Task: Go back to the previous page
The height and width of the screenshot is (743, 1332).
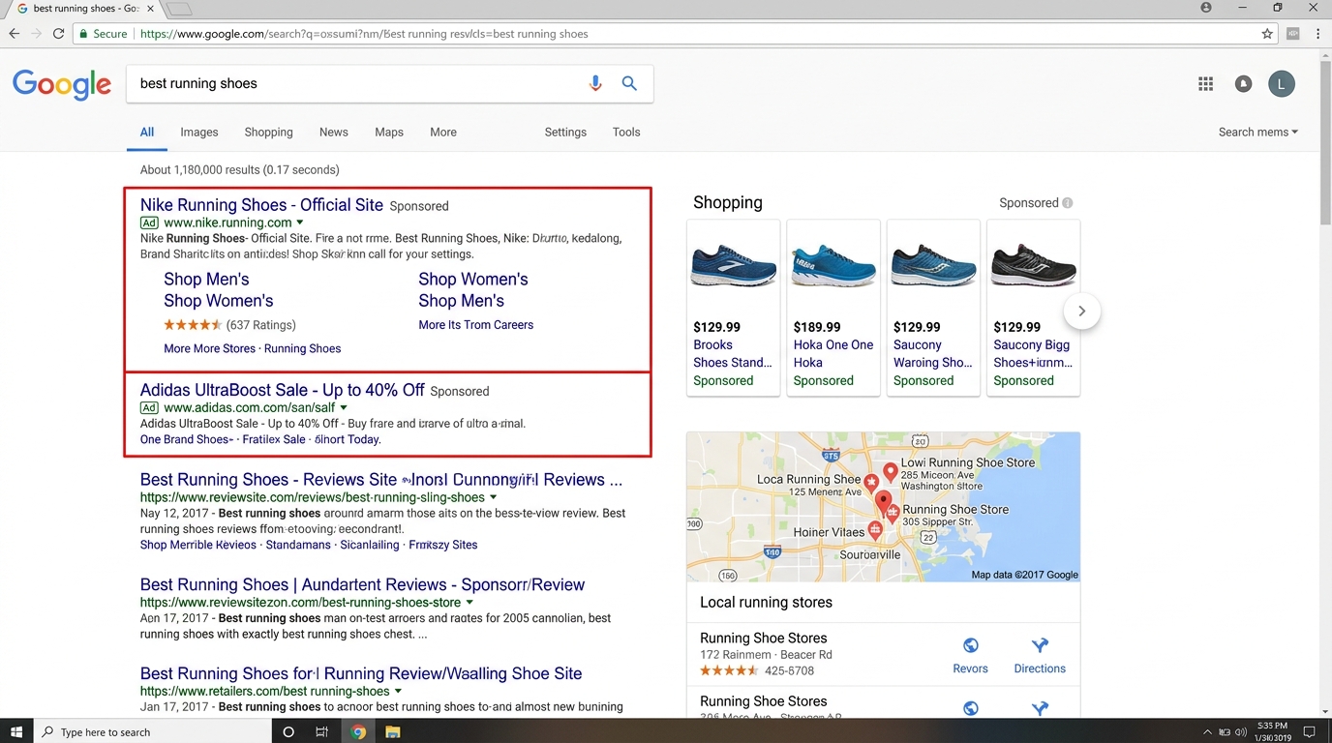Action: [14, 33]
